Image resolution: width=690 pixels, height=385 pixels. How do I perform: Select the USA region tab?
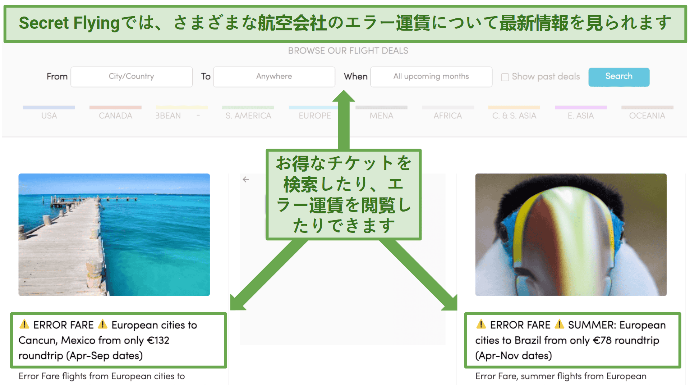click(49, 113)
